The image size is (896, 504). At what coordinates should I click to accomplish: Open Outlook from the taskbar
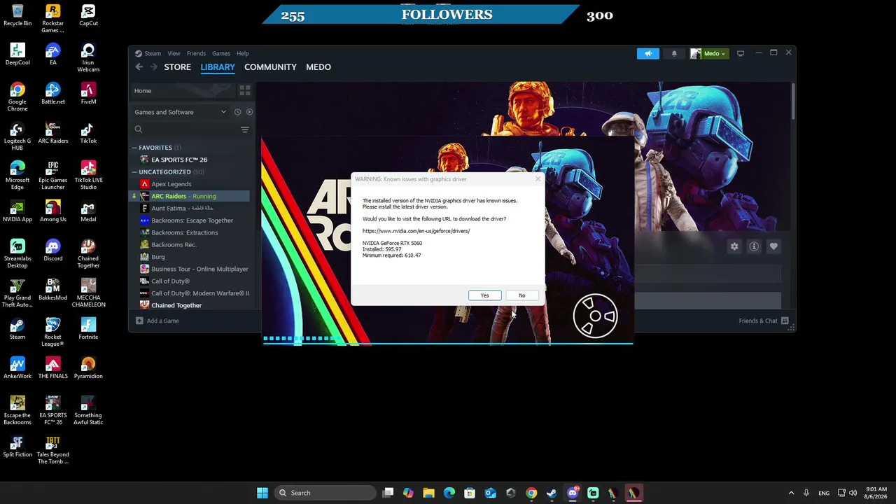click(490, 493)
